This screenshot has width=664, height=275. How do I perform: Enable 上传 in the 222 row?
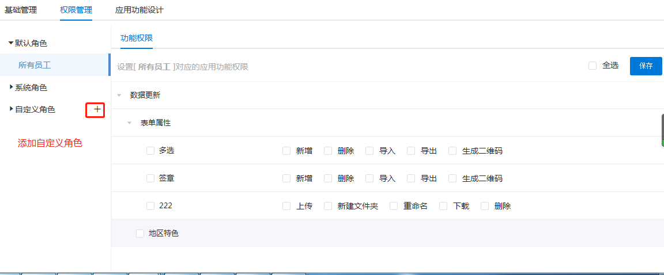(286, 206)
